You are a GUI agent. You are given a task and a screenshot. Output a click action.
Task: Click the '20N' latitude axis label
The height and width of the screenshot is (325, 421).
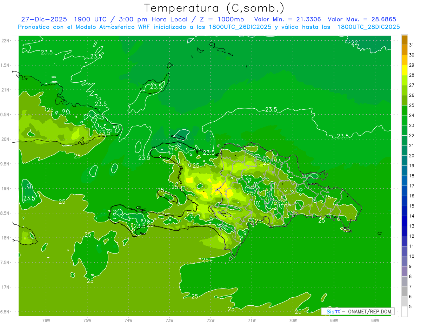click(5, 139)
